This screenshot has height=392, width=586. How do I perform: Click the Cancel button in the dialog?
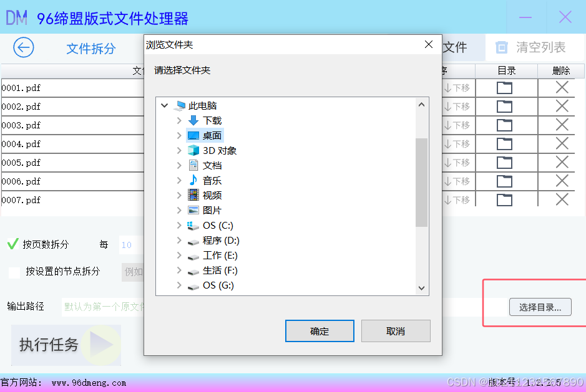pyautogui.click(x=396, y=331)
